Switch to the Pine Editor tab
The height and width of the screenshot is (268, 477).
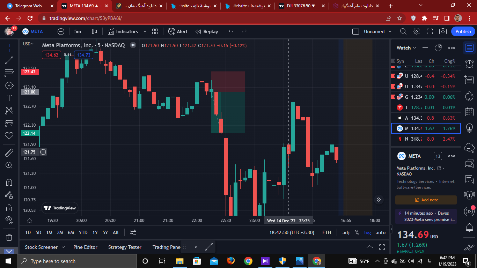(x=85, y=247)
